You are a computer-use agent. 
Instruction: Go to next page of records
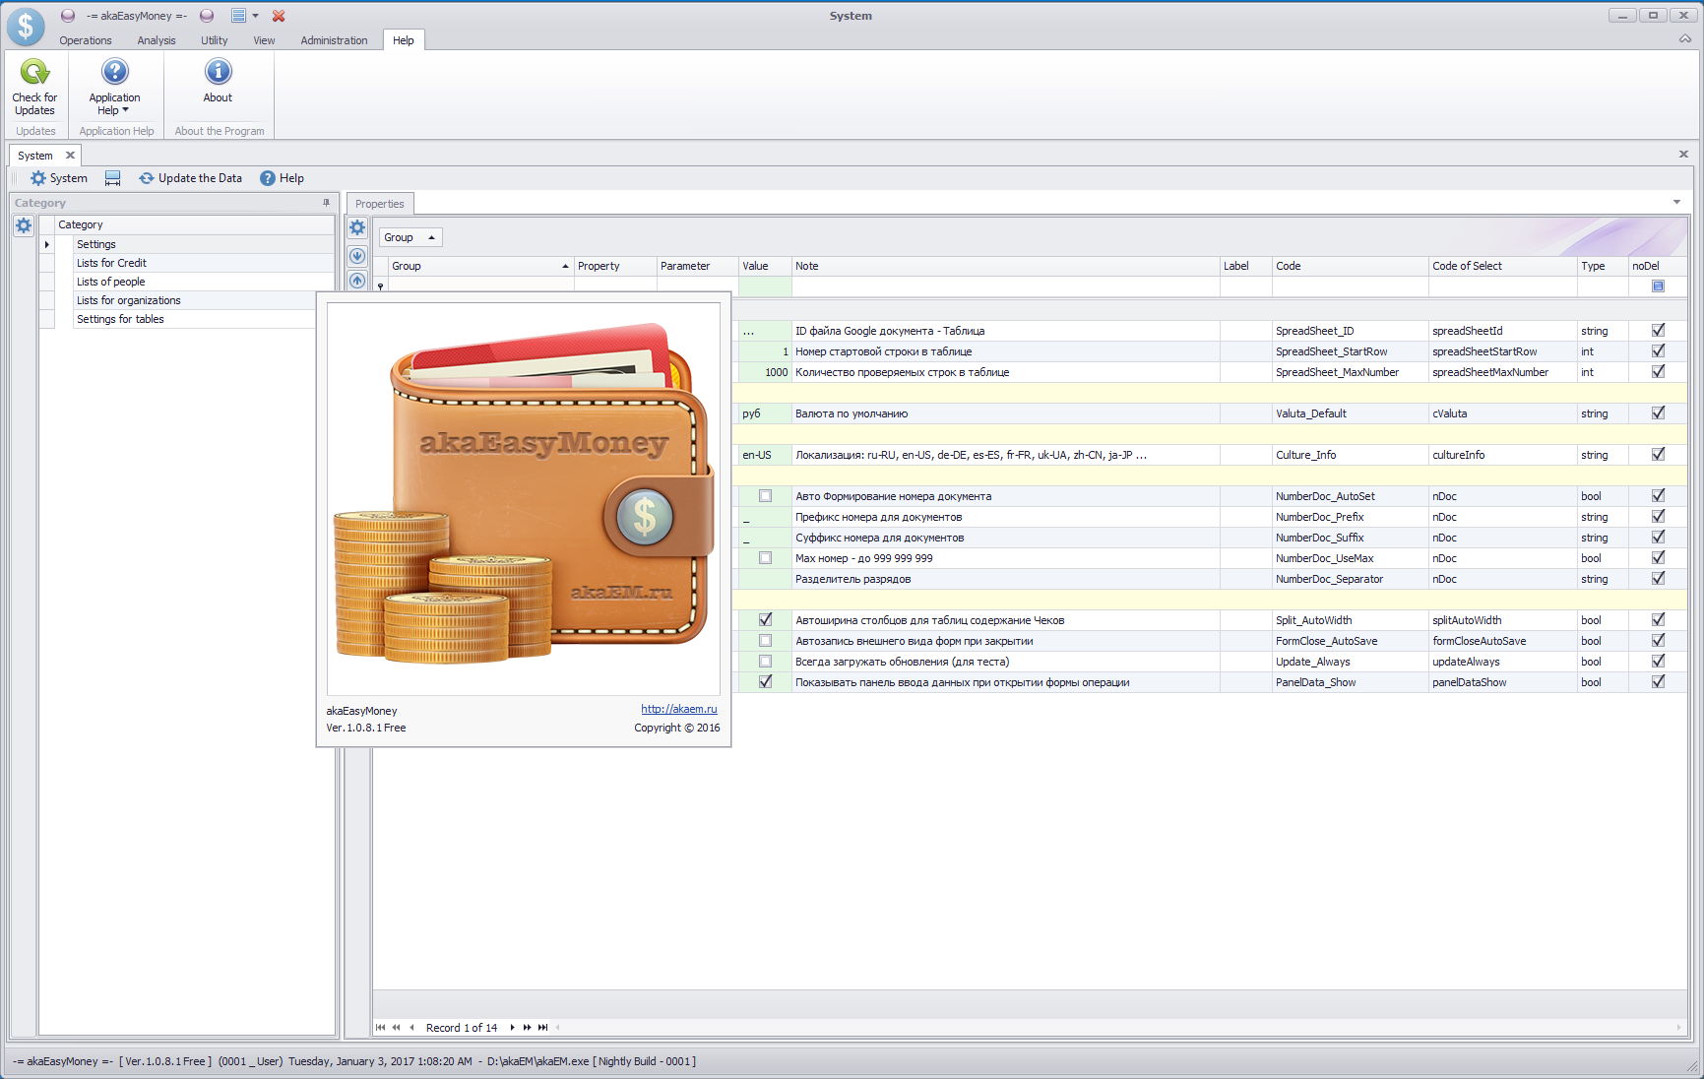(527, 1028)
